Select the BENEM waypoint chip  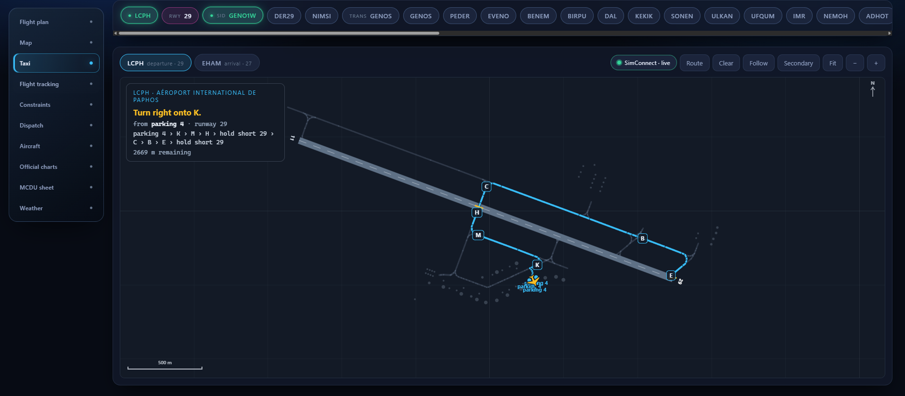(x=538, y=16)
